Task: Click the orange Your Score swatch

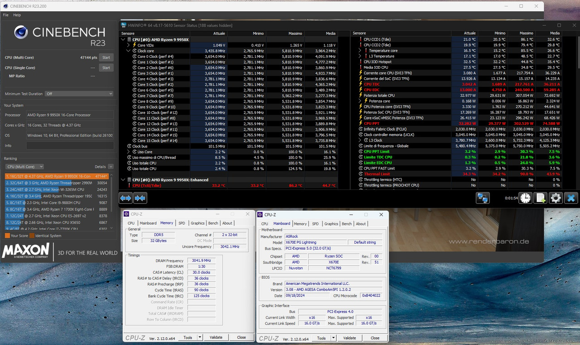Action: pyautogui.click(x=7, y=236)
